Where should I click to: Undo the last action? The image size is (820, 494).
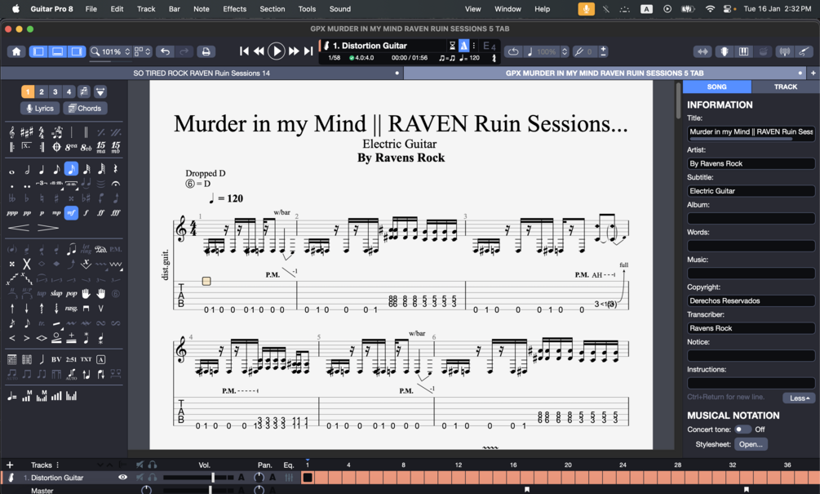[166, 51]
